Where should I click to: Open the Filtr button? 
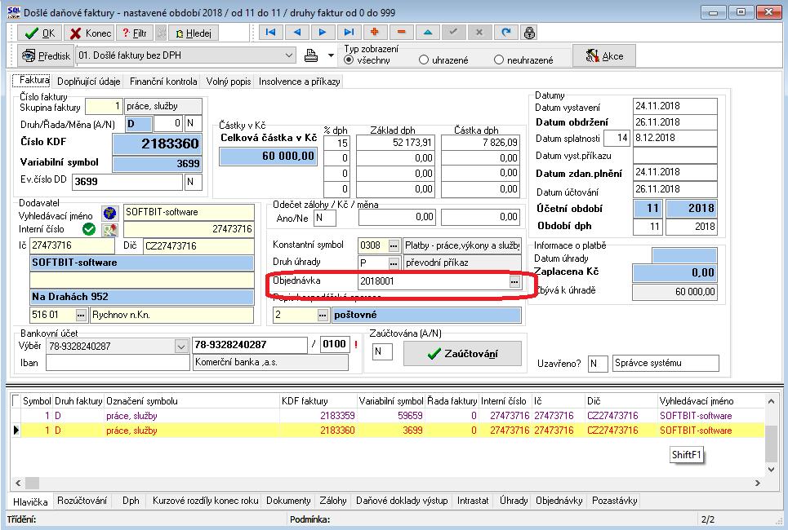pos(135,33)
